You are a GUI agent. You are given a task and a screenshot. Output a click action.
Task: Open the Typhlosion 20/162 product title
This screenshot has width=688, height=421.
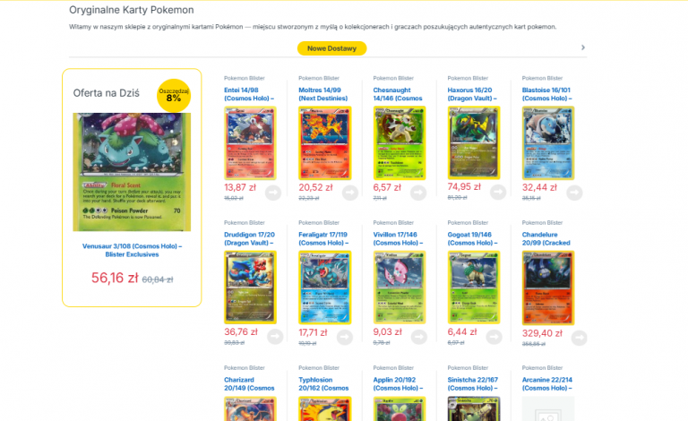(323, 384)
